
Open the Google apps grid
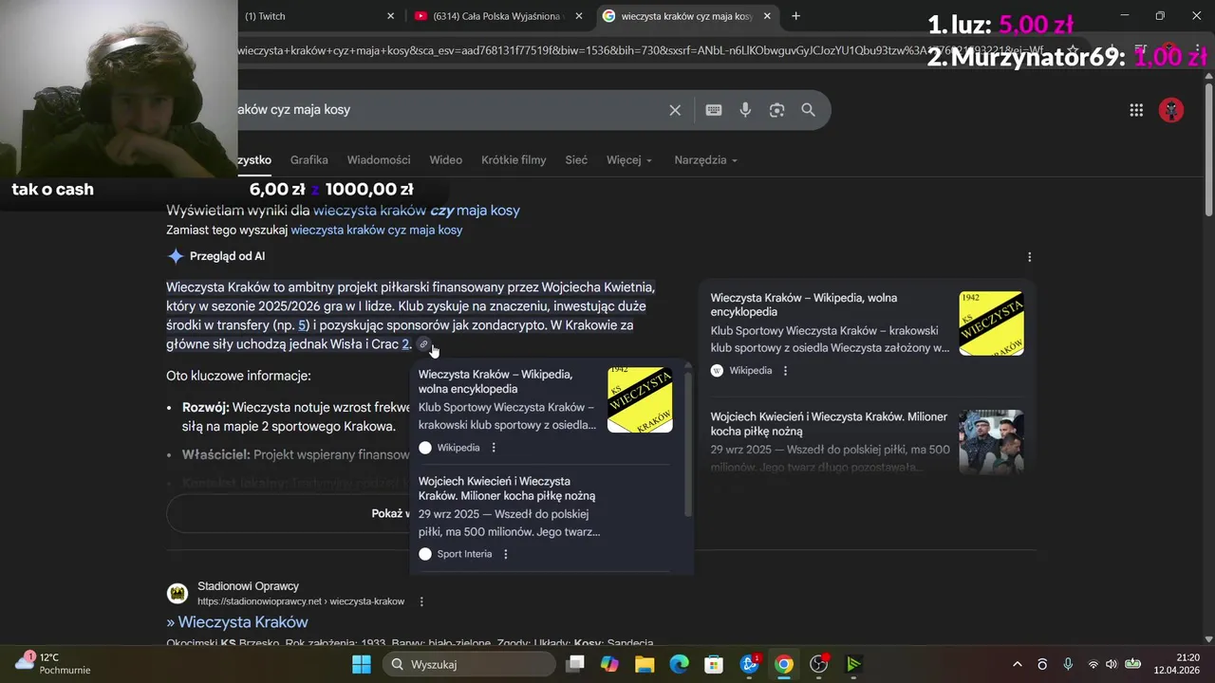[1136, 110]
